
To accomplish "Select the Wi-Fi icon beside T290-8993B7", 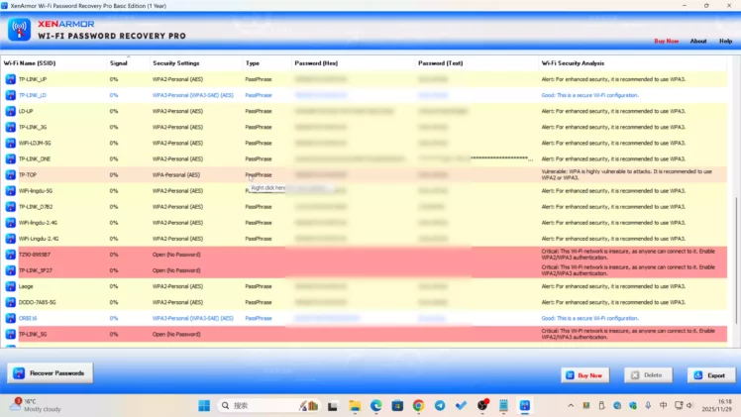I will click(10, 255).
